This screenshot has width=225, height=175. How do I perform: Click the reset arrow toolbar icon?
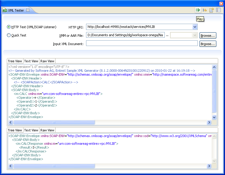pyautogui.click(x=205, y=10)
